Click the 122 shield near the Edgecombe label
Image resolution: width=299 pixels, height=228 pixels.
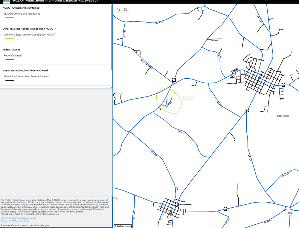pyautogui.click(x=247, y=110)
